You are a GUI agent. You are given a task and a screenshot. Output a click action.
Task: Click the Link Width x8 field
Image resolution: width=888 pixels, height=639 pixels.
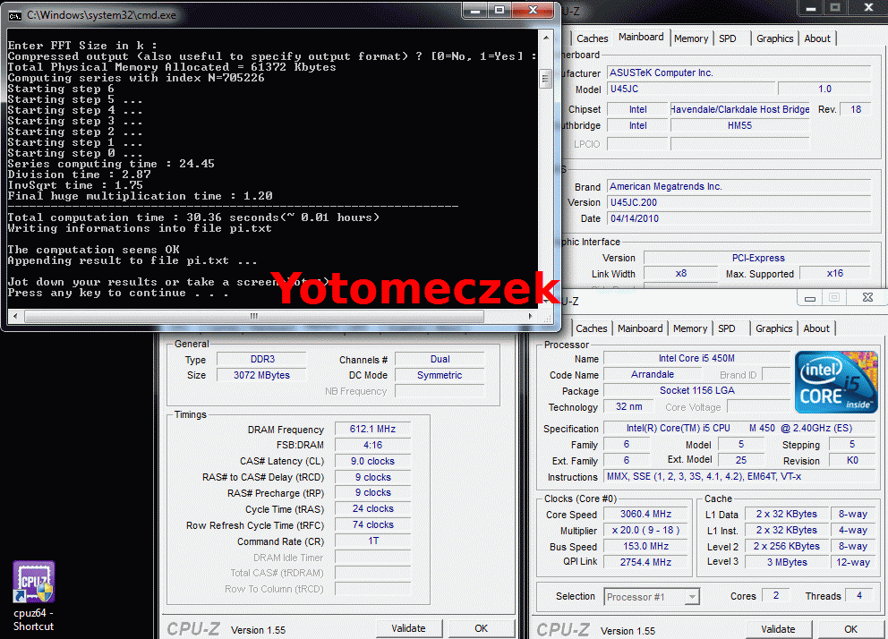tap(680, 274)
